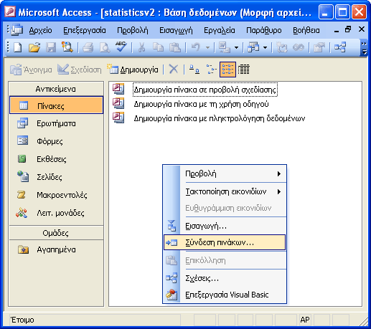Screen dimensions: 371x329
Task: Choose Σχέσεις... in context menu
Action: point(225,278)
